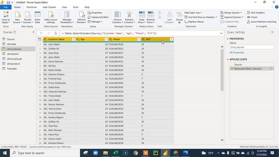
Task: Open the Phone column filter dropdown
Action: pyautogui.click(x=139, y=39)
